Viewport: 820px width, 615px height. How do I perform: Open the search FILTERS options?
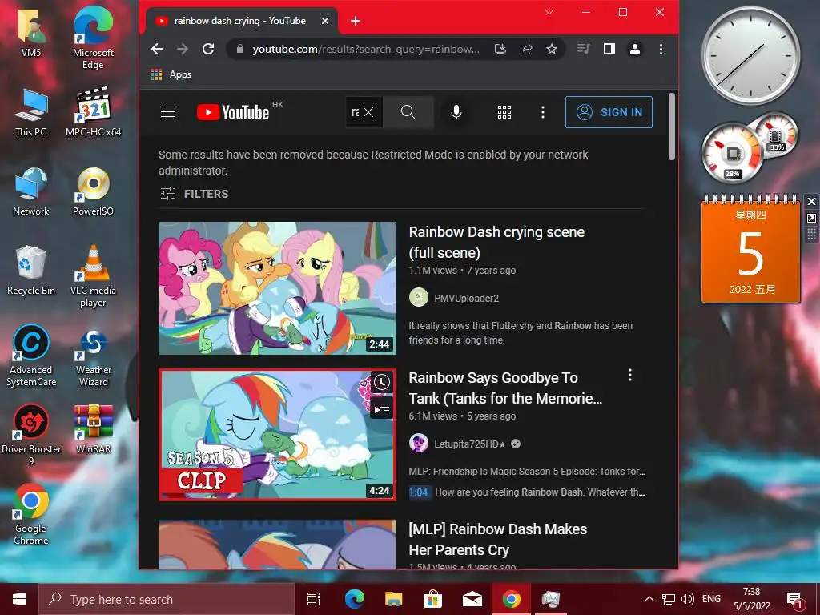tap(195, 194)
